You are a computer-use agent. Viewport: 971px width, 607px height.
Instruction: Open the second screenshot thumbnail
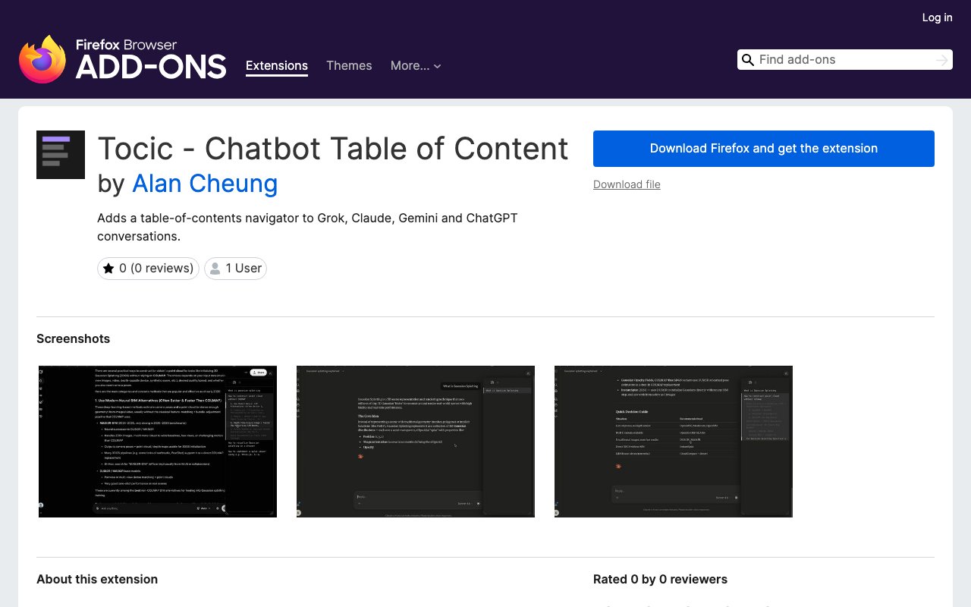tap(416, 442)
